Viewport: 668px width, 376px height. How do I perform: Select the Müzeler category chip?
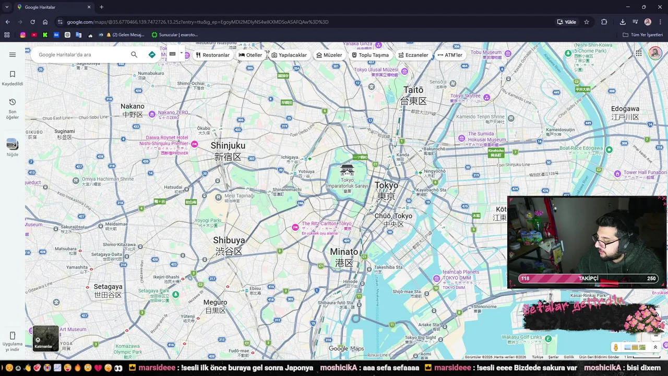click(329, 55)
